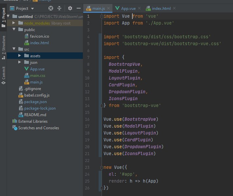Select the node_modules library root row

[45, 23]
